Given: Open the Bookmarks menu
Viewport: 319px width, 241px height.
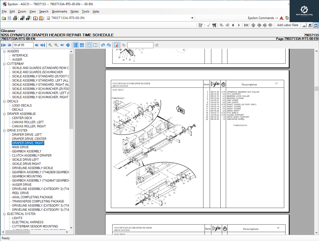Looking at the screenshot, I should (60, 11).
